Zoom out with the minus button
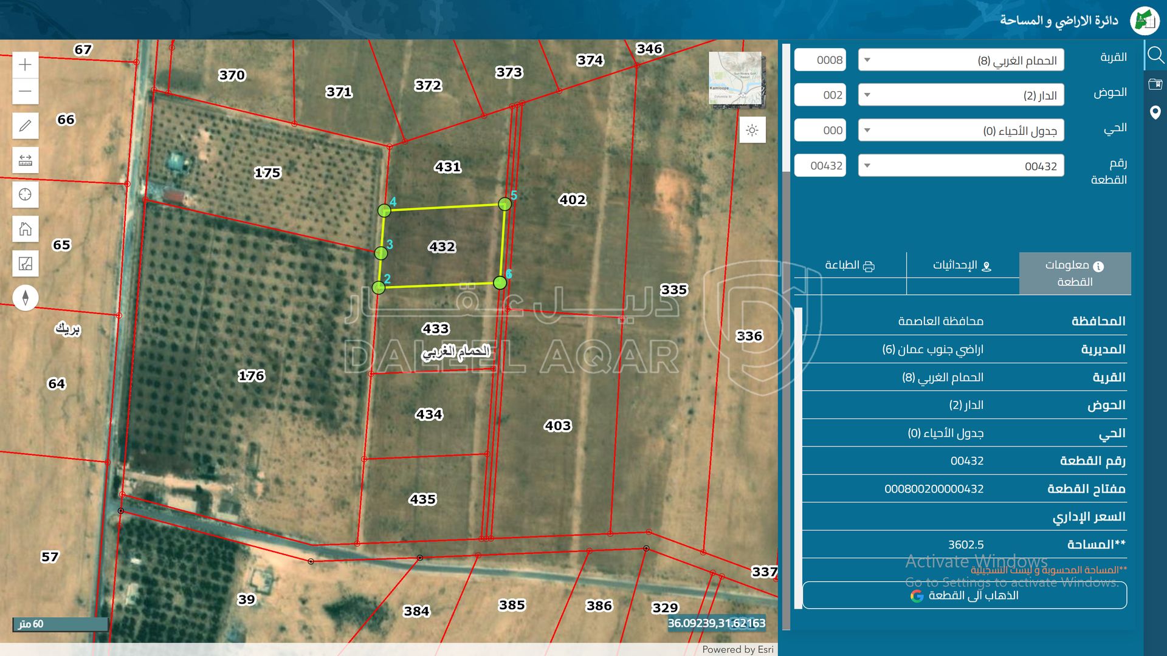Viewport: 1167px width, 656px height. 25,92
